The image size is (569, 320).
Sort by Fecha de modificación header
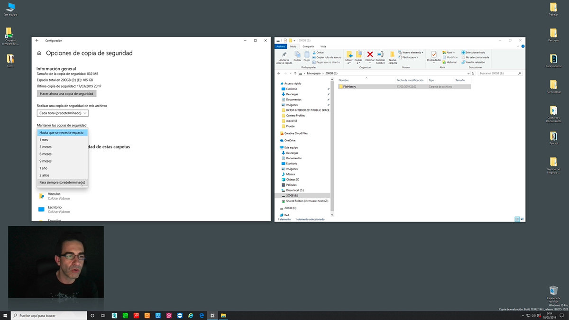coord(411,80)
